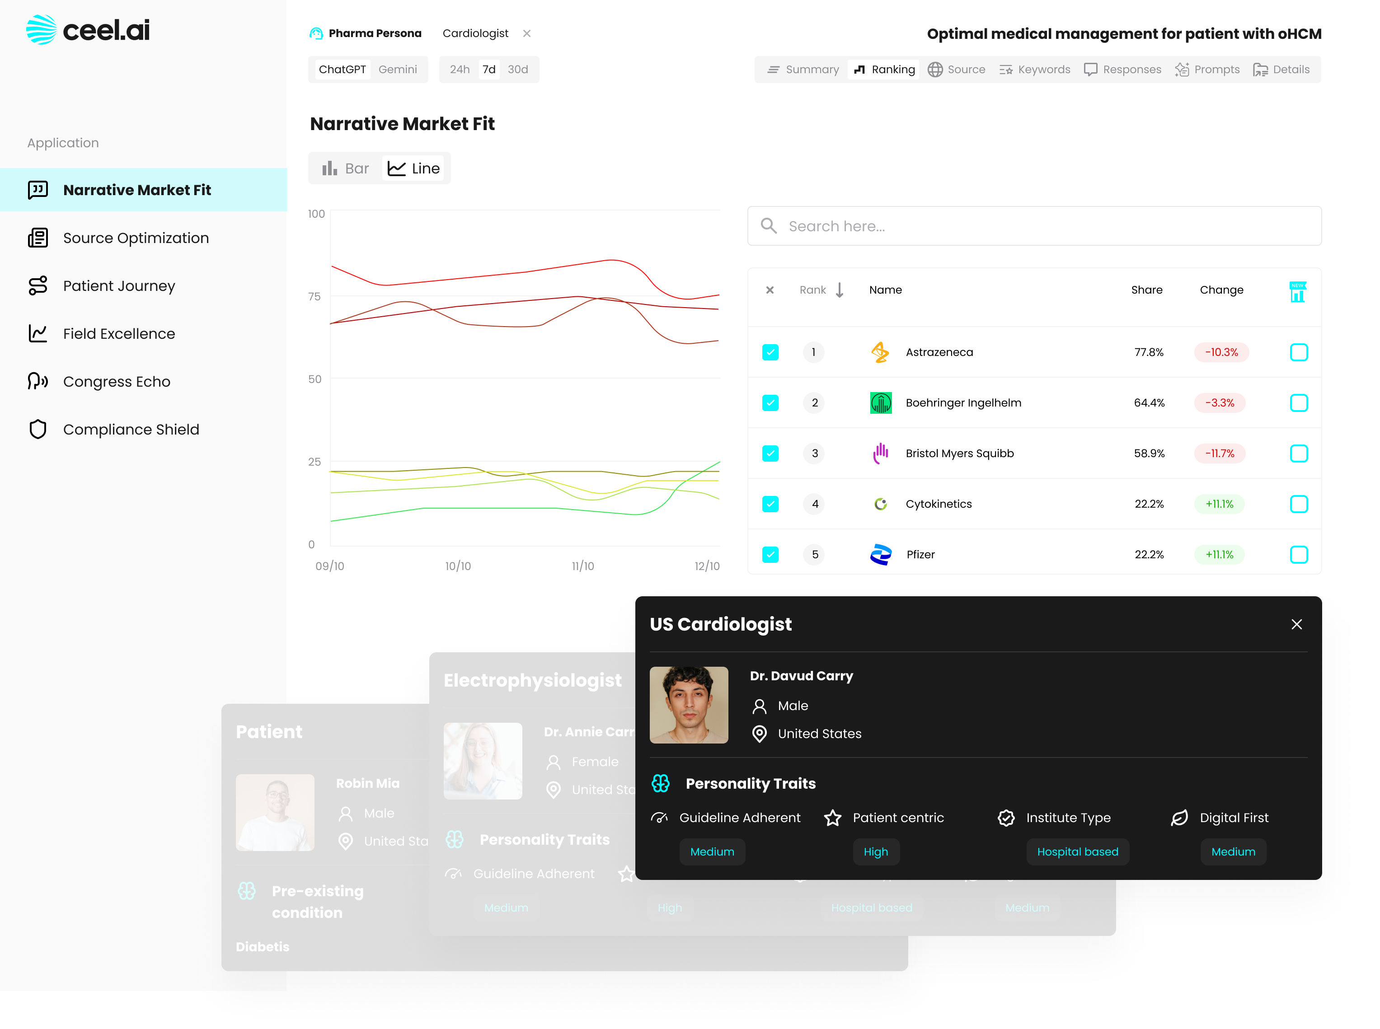Uncheck the Astrazeneca row checkbox
1380x1029 pixels.
click(770, 352)
